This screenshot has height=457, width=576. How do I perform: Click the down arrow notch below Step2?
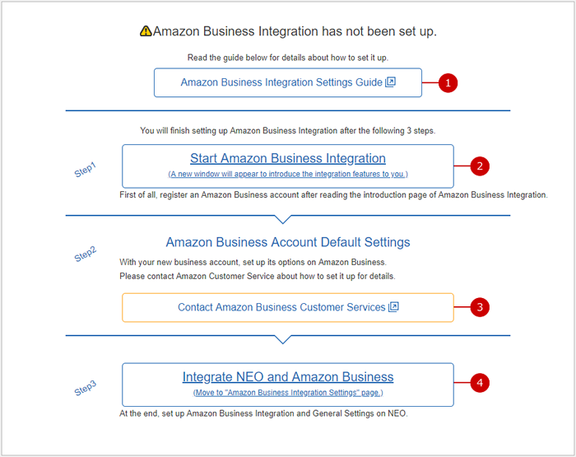click(282, 338)
